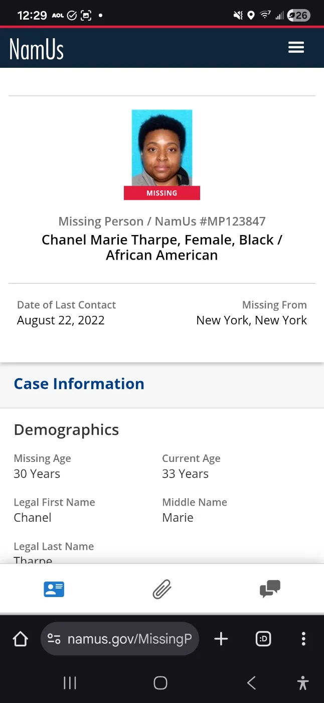Screen dimensions: 324x703
Task: Tap the red MISSING badge
Action: tap(162, 193)
